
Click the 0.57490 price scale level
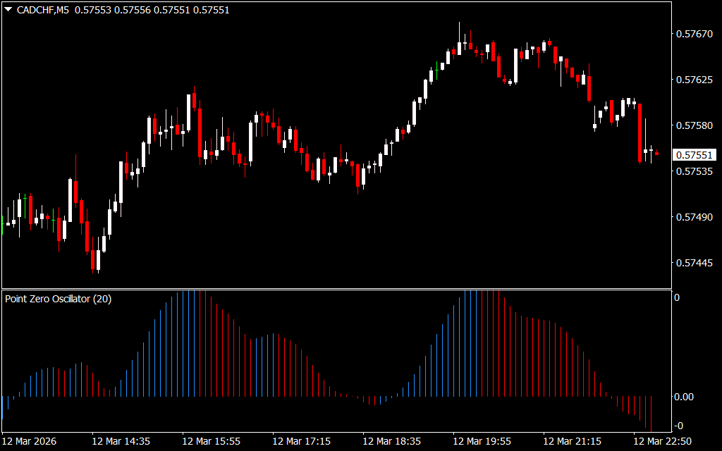pos(695,217)
